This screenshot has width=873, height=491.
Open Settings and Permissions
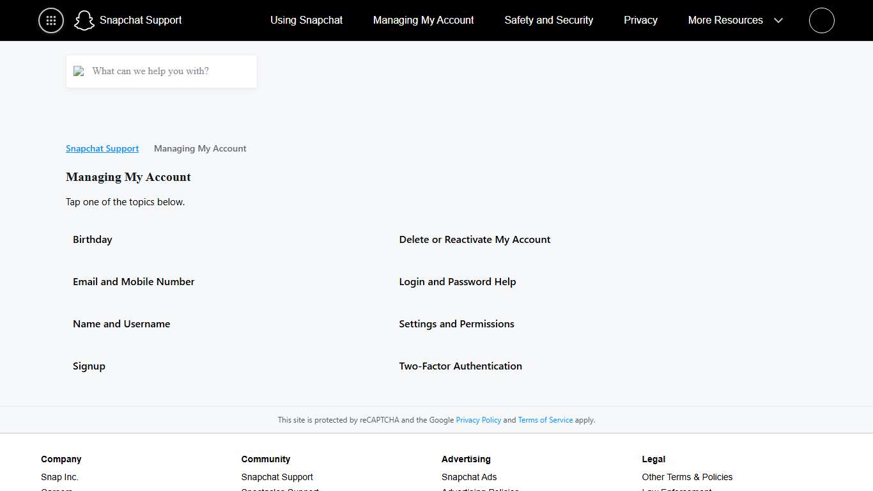tap(456, 323)
